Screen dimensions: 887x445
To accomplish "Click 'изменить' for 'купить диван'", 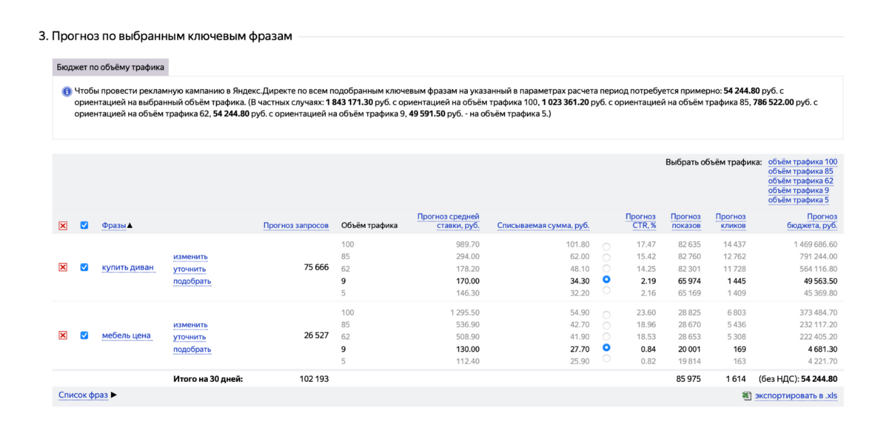I will point(190,256).
